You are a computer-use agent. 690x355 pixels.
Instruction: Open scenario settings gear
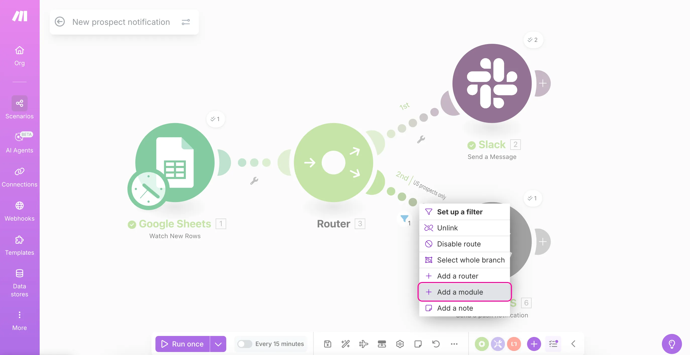click(x=400, y=344)
